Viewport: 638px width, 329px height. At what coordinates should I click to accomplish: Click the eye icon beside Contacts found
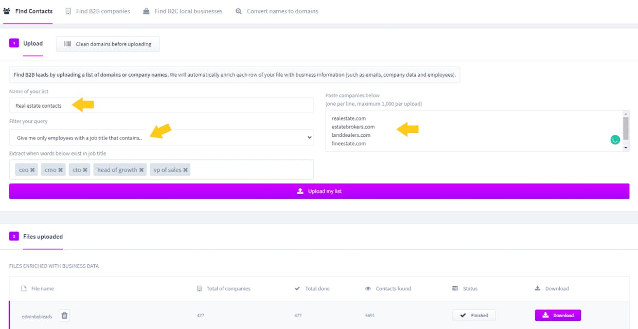(368, 289)
